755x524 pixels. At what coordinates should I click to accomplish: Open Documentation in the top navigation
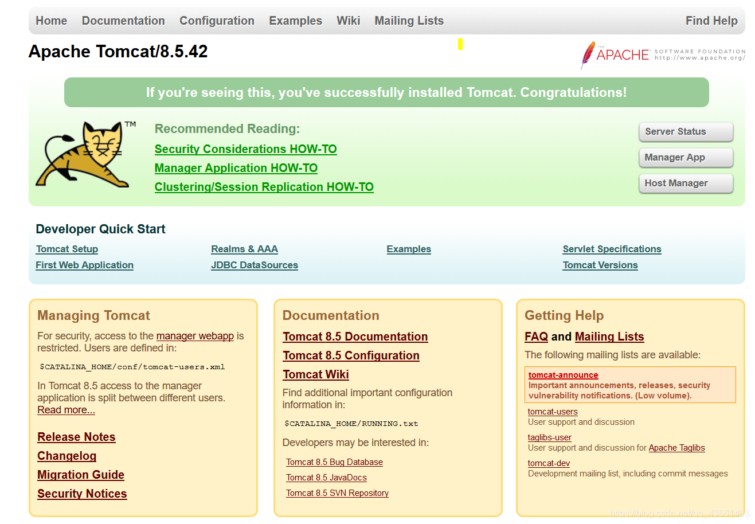[123, 21]
